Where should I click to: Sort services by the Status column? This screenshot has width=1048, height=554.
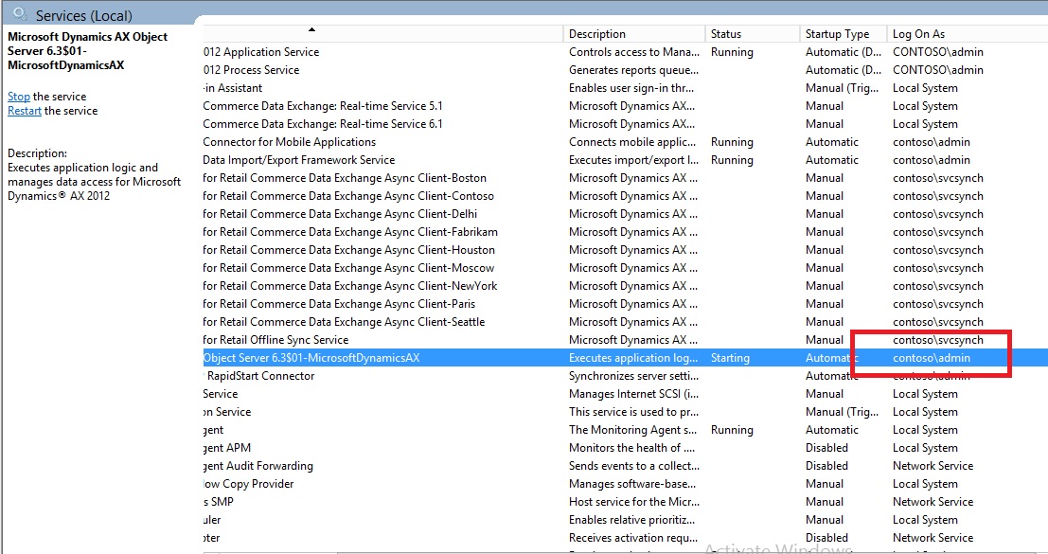point(729,31)
